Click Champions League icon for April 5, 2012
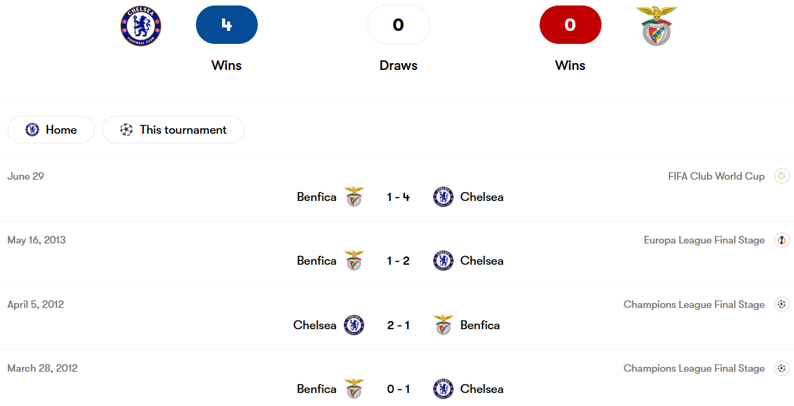794x406 pixels. coord(782,304)
